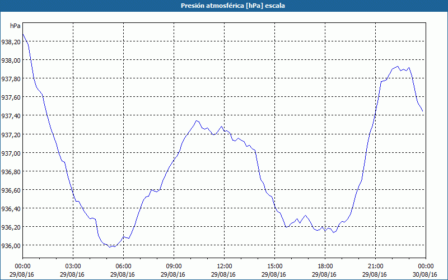This screenshot has width=448, height=280.
Task: Click the 15:00 time axis label
Action: point(274,265)
